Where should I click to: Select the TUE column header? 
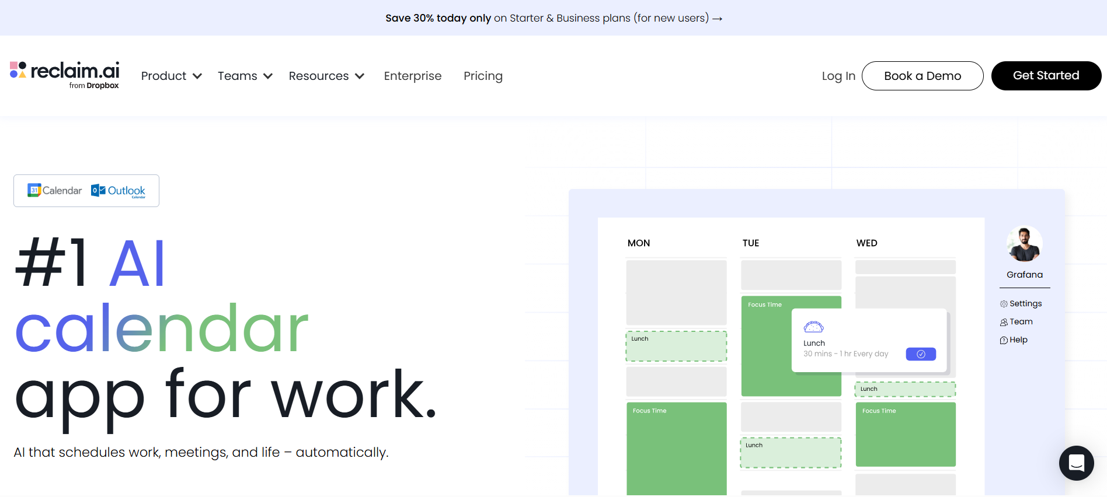click(x=751, y=243)
